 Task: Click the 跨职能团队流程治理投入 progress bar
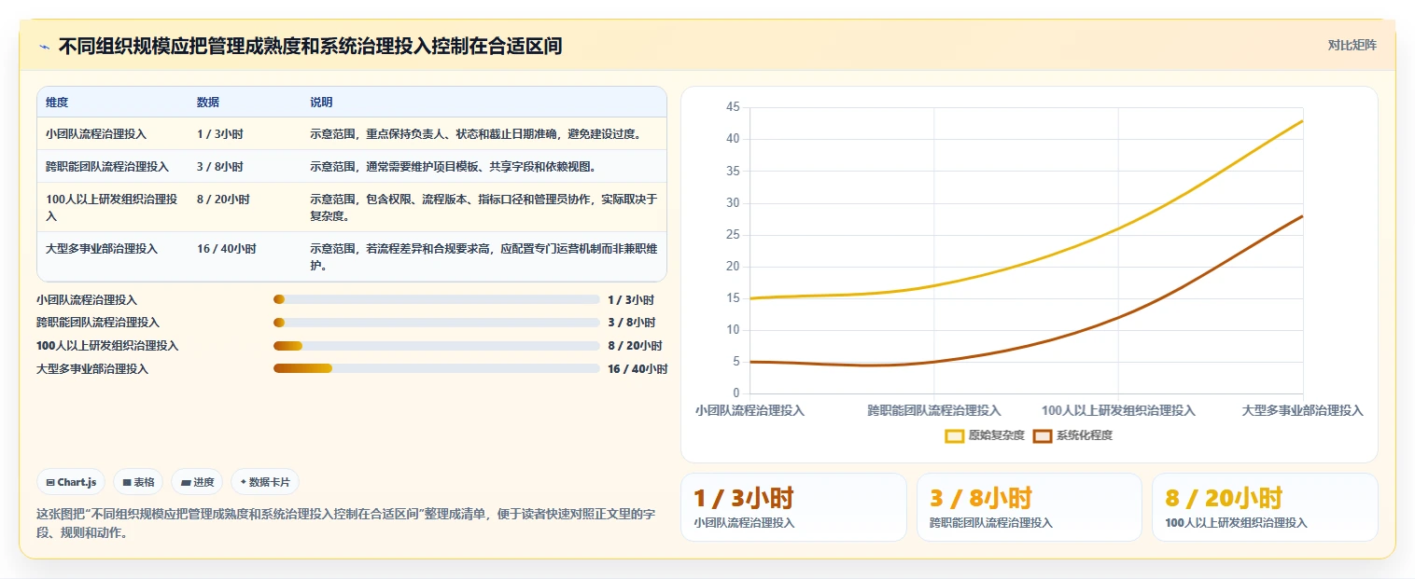[436, 323]
